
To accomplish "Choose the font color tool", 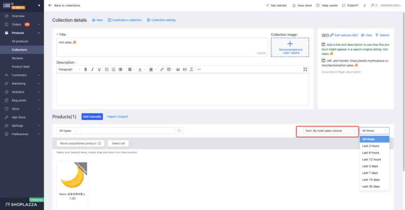I will pyautogui.click(x=141, y=69).
